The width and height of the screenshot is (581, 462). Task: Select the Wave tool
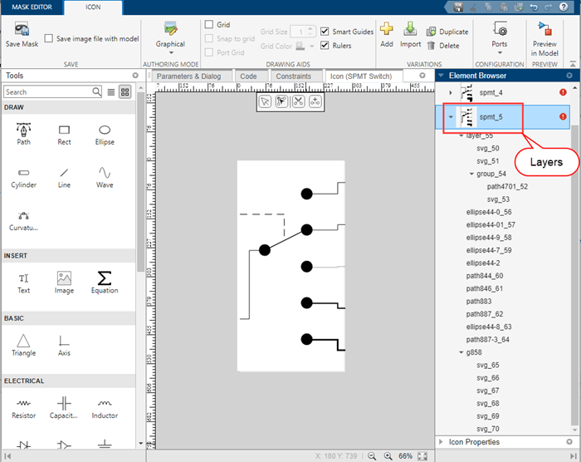click(105, 178)
